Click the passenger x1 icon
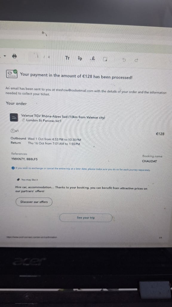172x307 pixels. [x=15, y=131]
